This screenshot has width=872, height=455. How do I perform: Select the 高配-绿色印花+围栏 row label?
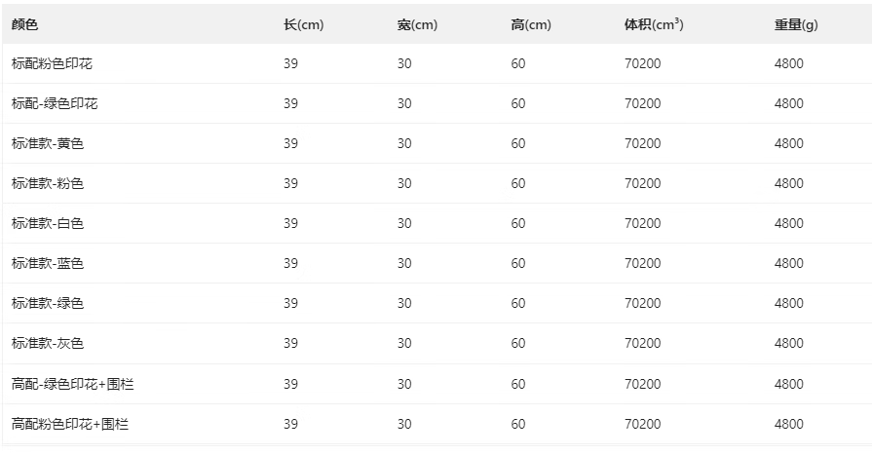[x=73, y=384]
